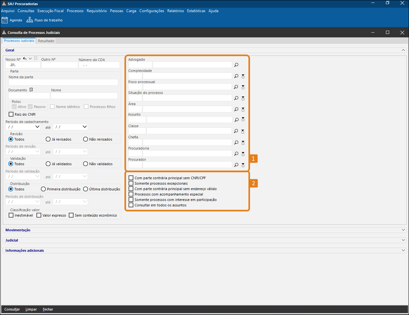Viewport: 409px width, 315px height.
Task: Open the Processos menu
Action: [75, 11]
